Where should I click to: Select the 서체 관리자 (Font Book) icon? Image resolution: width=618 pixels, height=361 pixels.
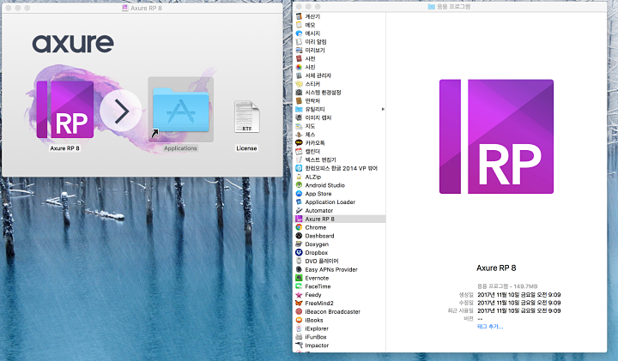299,75
